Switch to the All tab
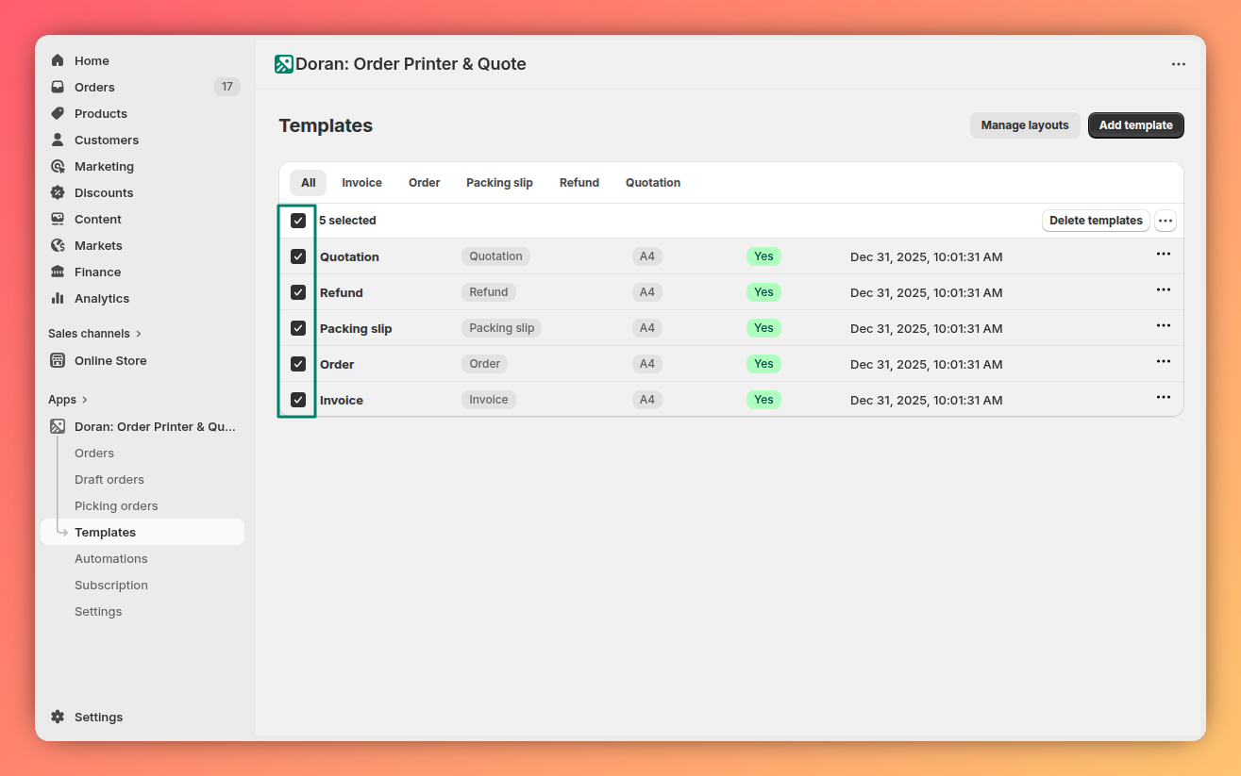The image size is (1241, 776). coord(309,183)
